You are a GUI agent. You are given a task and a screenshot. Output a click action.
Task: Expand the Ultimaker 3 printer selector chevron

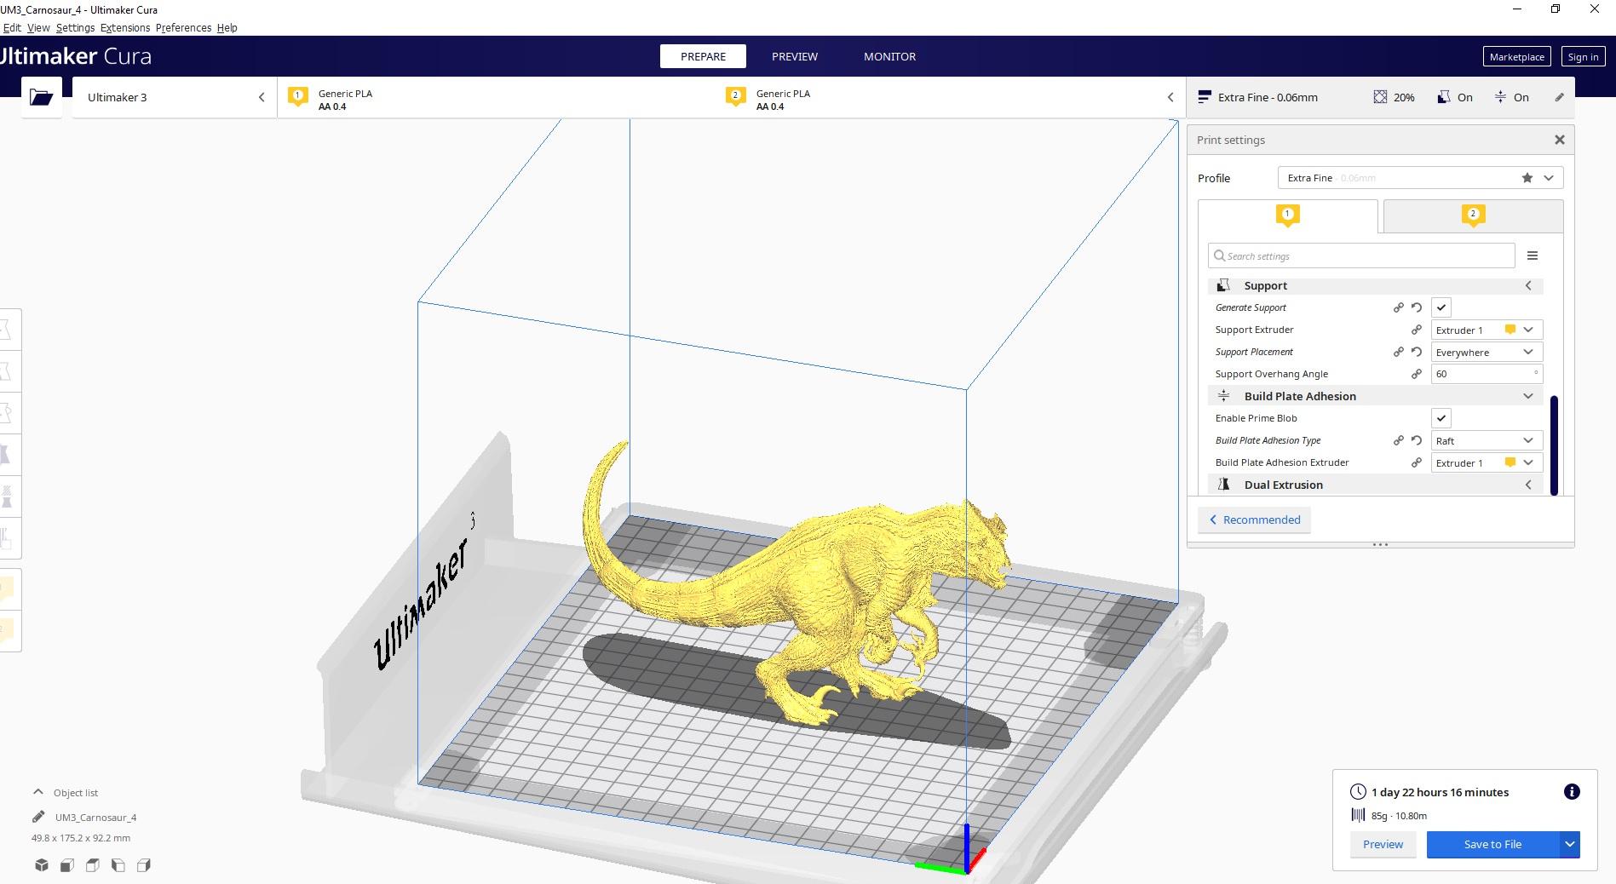point(262,97)
